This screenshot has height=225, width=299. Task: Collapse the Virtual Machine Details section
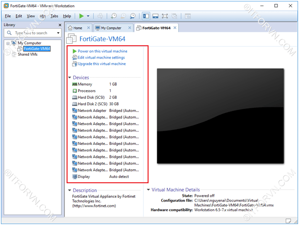[148, 190]
